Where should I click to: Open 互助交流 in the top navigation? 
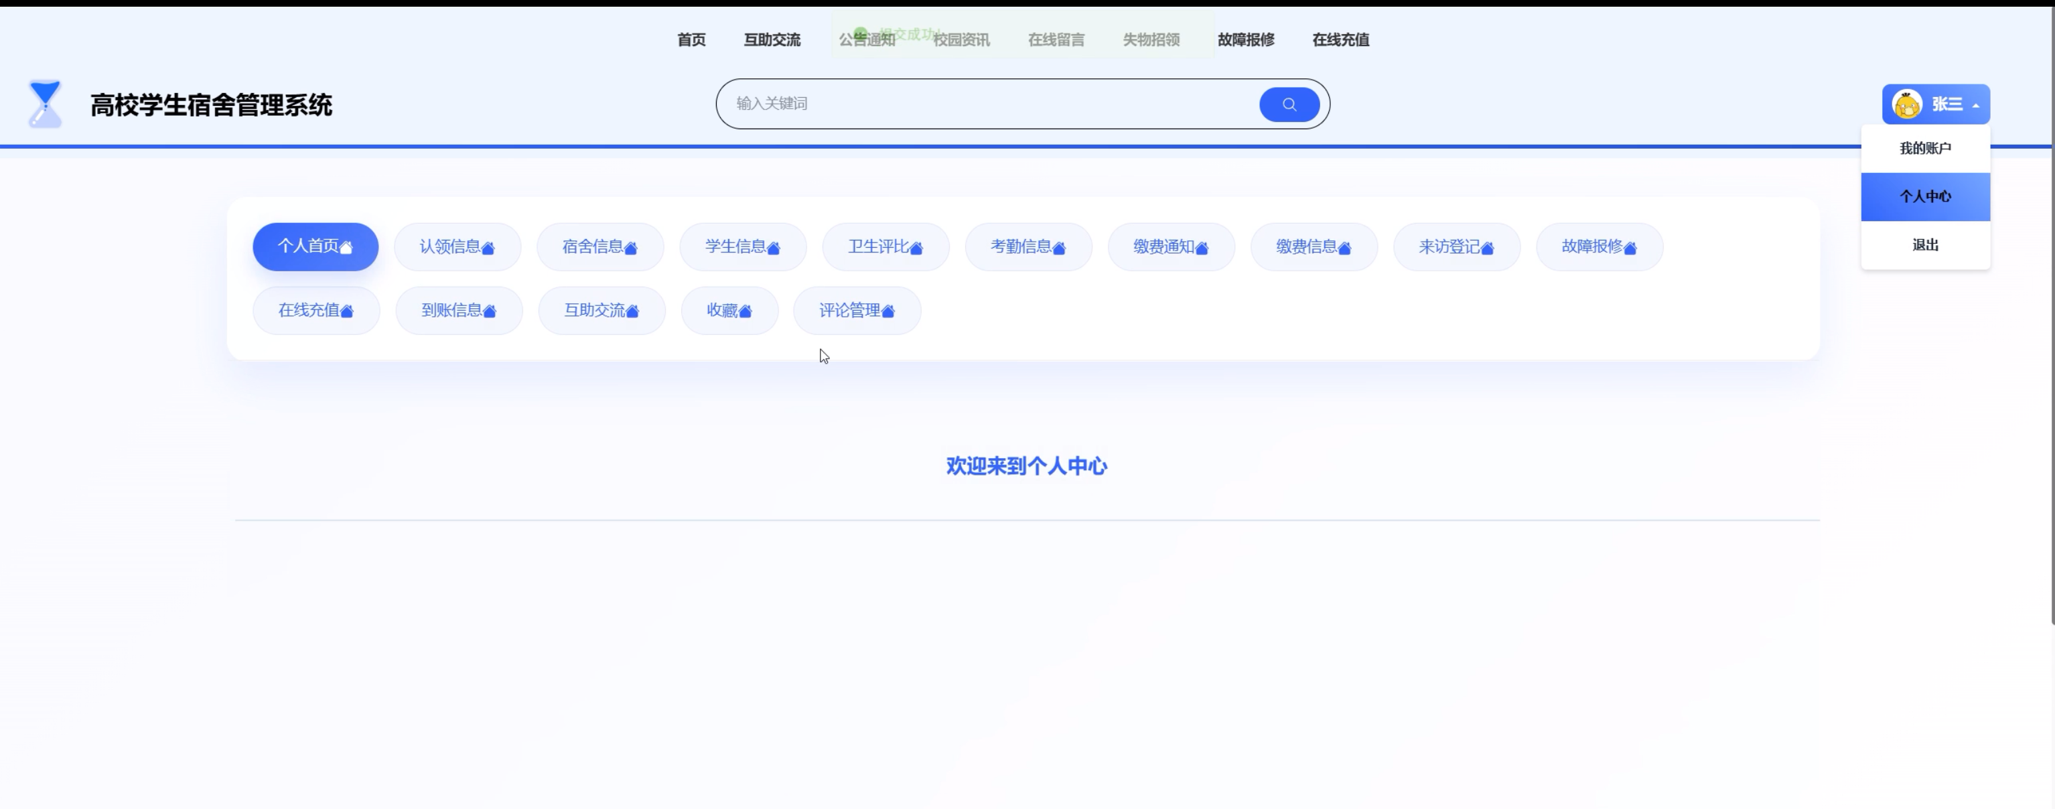(772, 40)
